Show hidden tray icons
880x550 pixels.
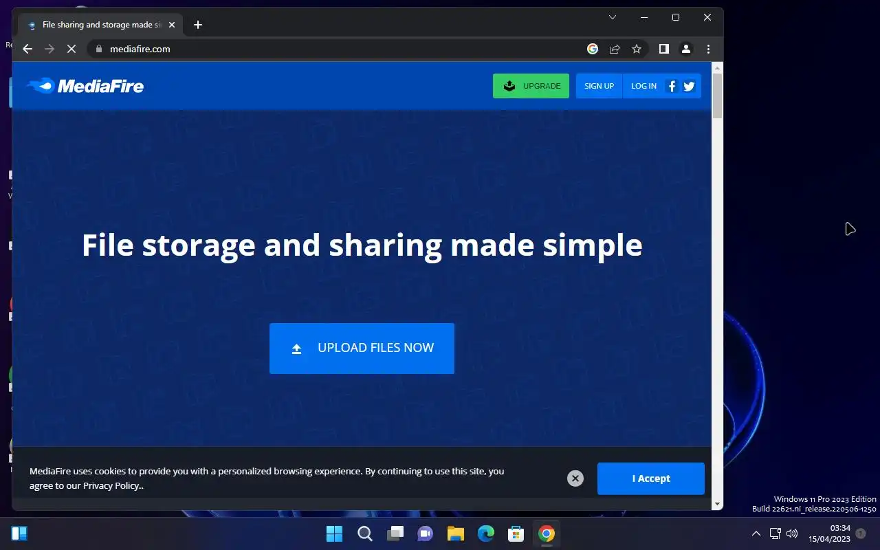point(756,533)
